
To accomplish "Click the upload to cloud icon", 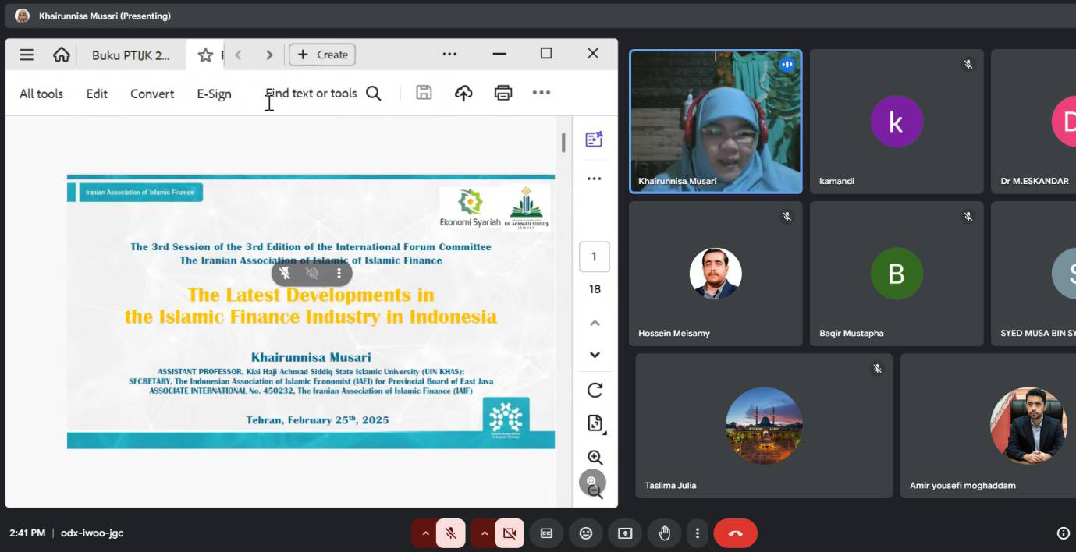I will click(463, 94).
